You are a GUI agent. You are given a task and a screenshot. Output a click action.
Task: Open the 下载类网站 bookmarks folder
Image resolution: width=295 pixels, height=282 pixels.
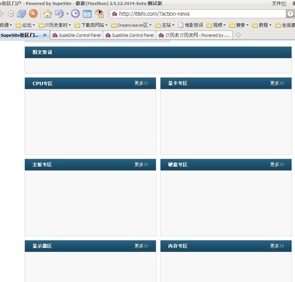click(91, 25)
